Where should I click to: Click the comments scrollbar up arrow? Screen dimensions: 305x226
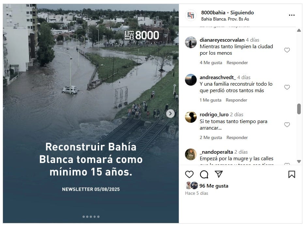[x=299, y=30]
